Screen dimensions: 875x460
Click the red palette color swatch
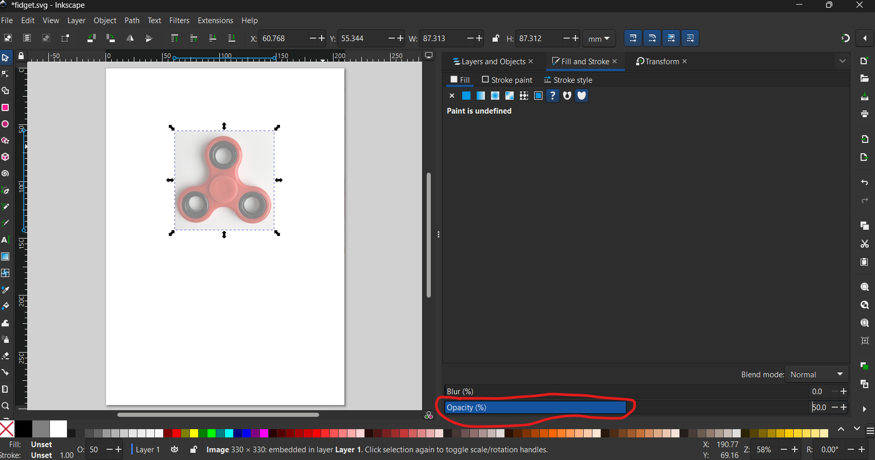pos(176,433)
